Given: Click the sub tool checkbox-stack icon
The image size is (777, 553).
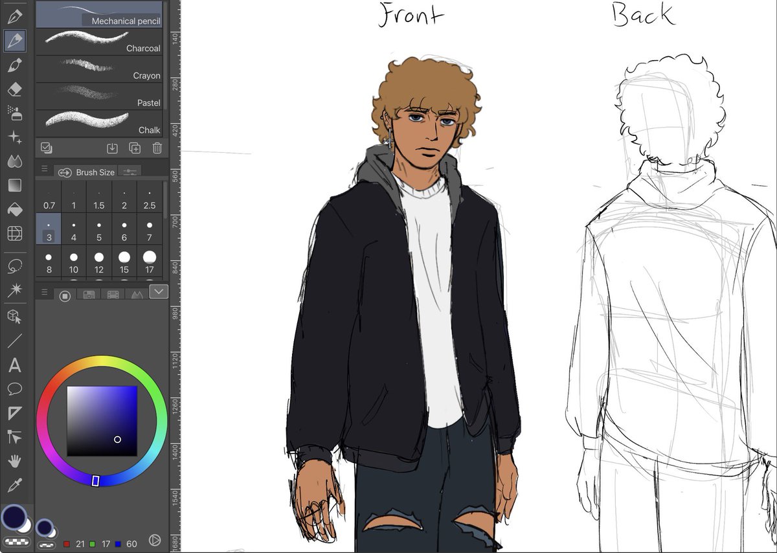Looking at the screenshot, I should (46, 148).
